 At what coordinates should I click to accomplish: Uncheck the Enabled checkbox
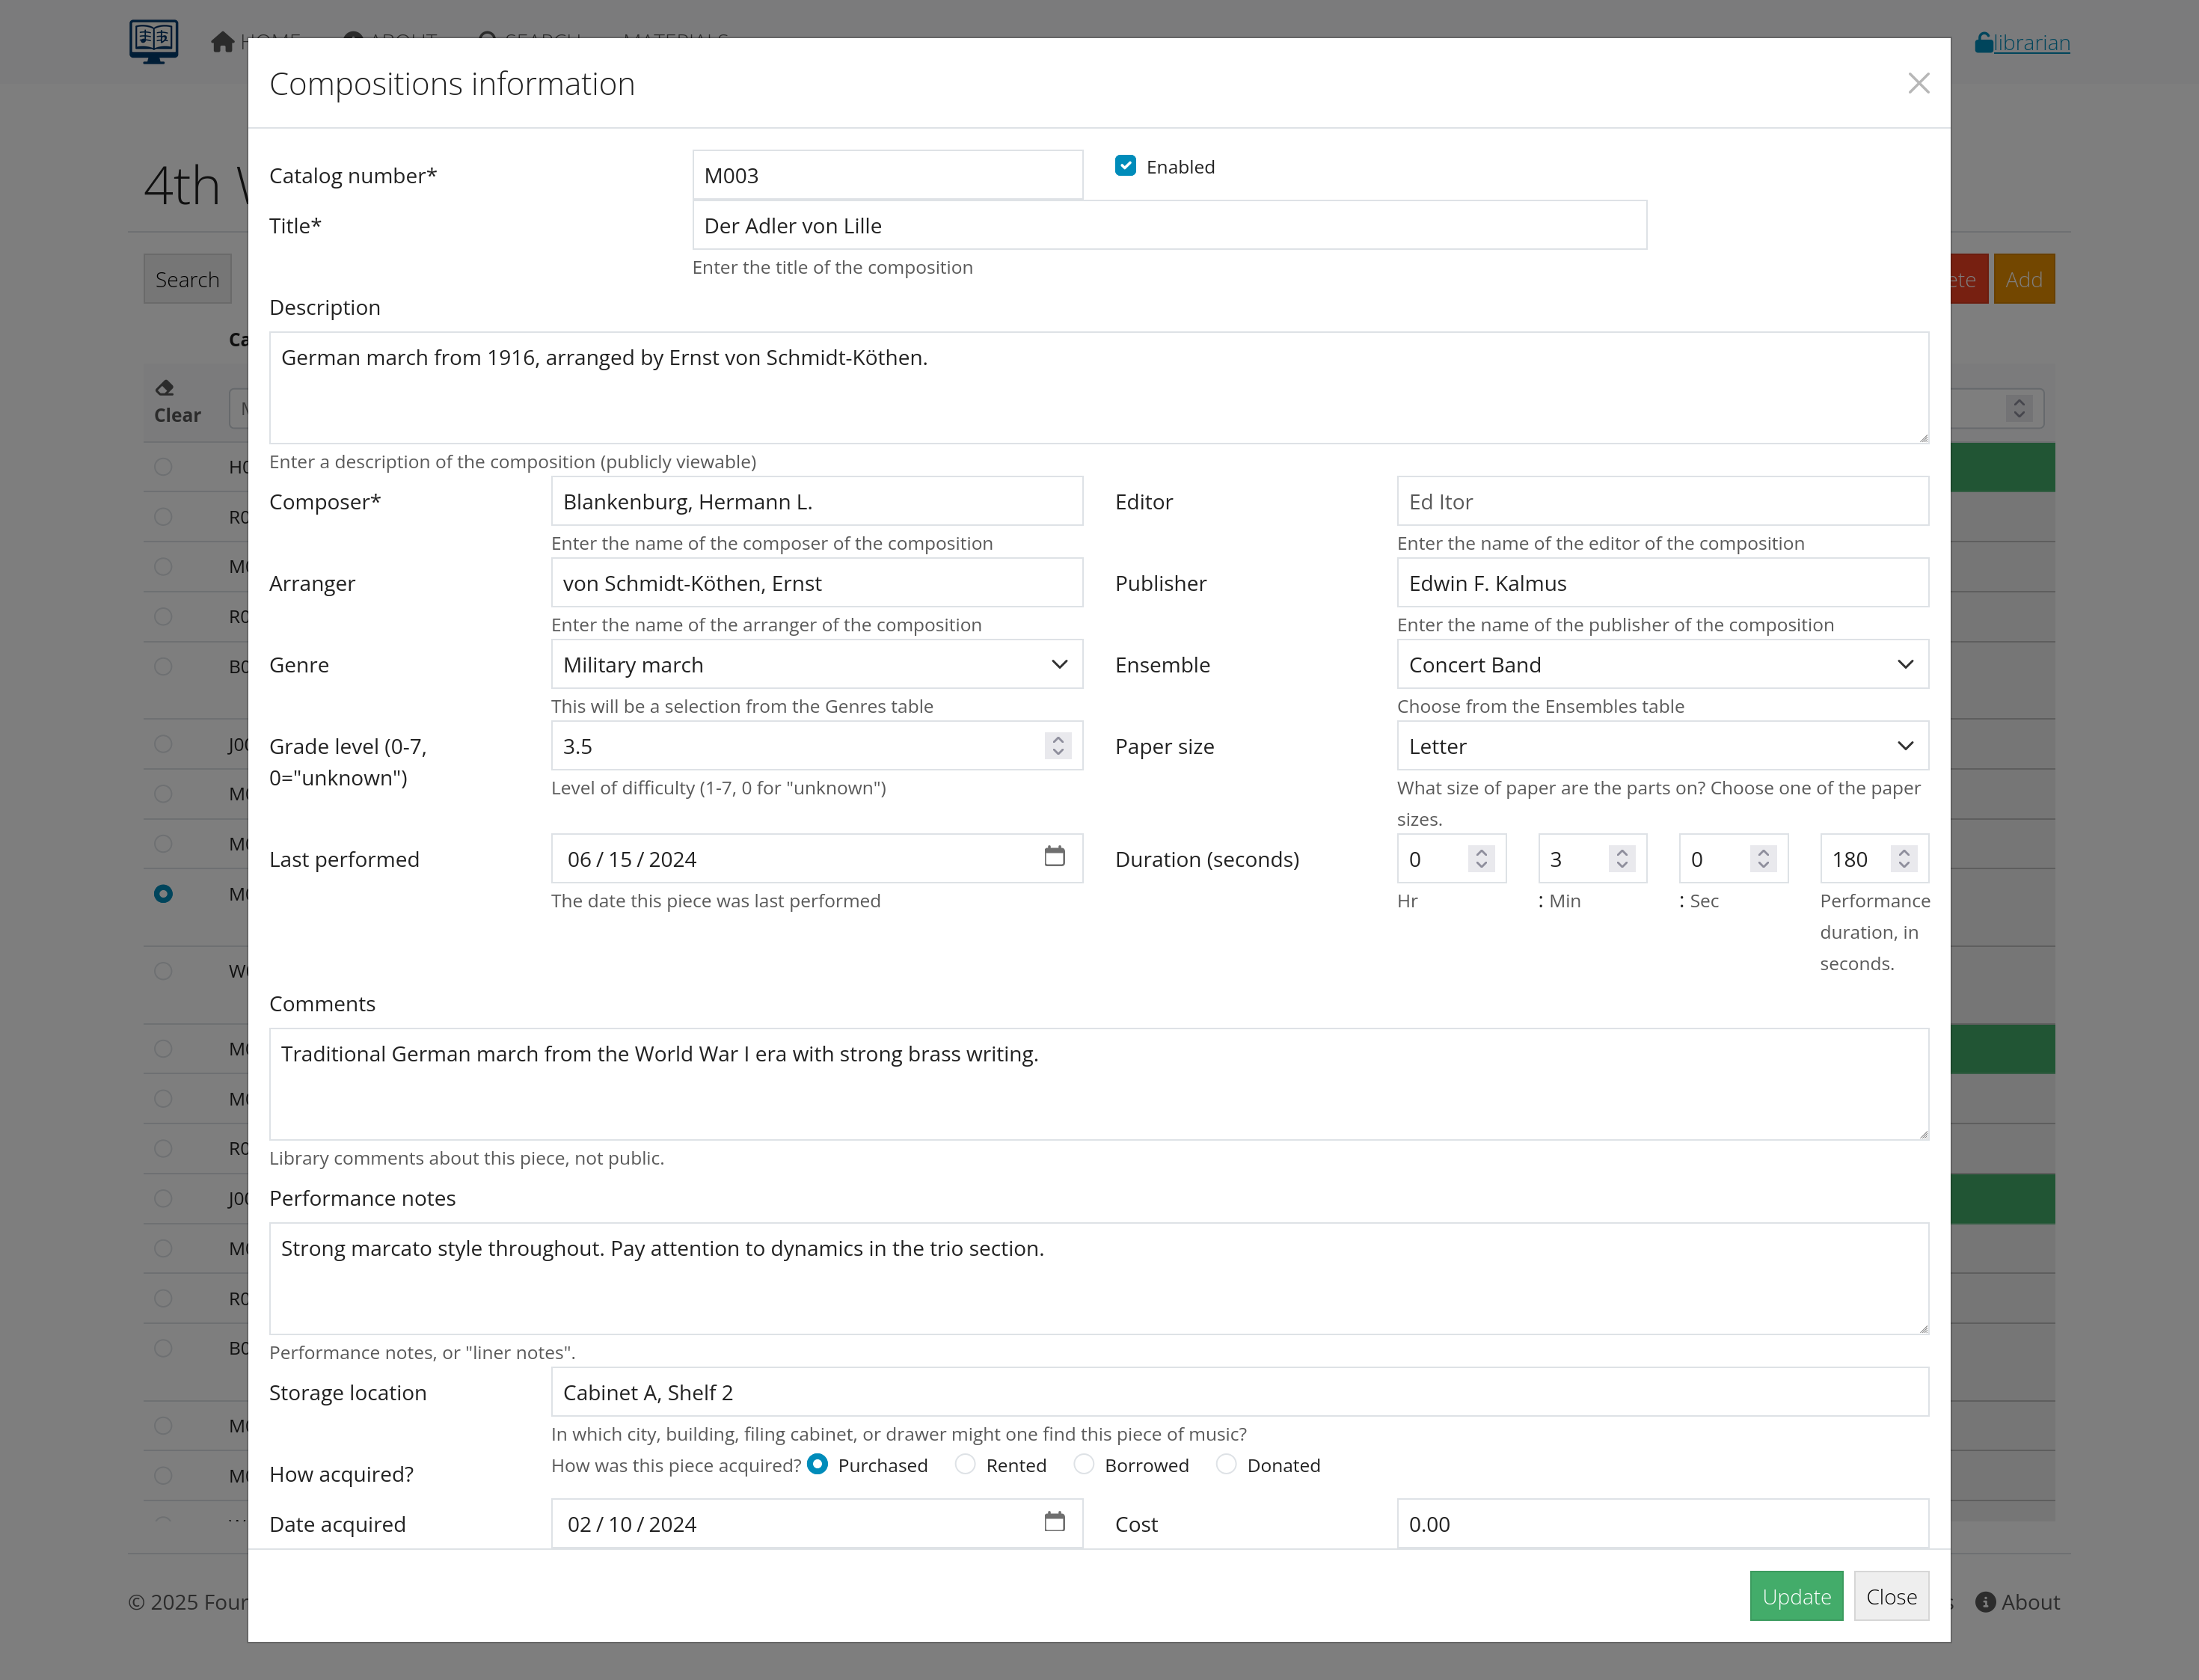point(1125,166)
